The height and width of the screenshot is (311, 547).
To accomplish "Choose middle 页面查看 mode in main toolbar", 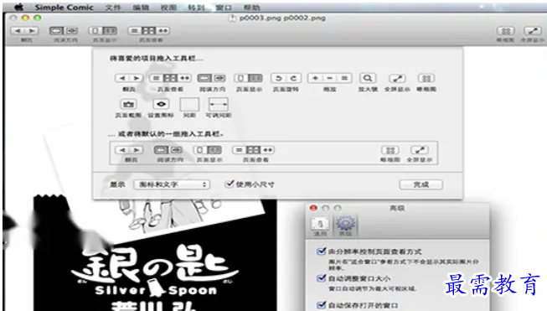I will pyautogui.click(x=148, y=31).
